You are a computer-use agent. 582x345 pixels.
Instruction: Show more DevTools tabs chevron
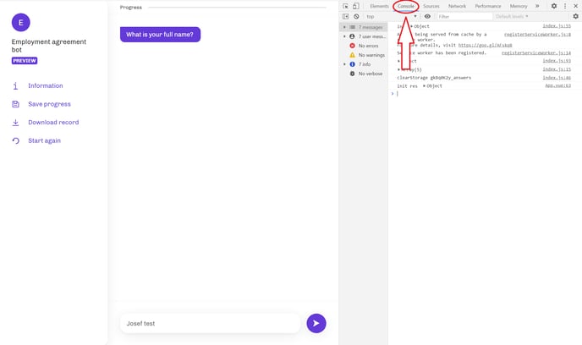[x=537, y=6]
